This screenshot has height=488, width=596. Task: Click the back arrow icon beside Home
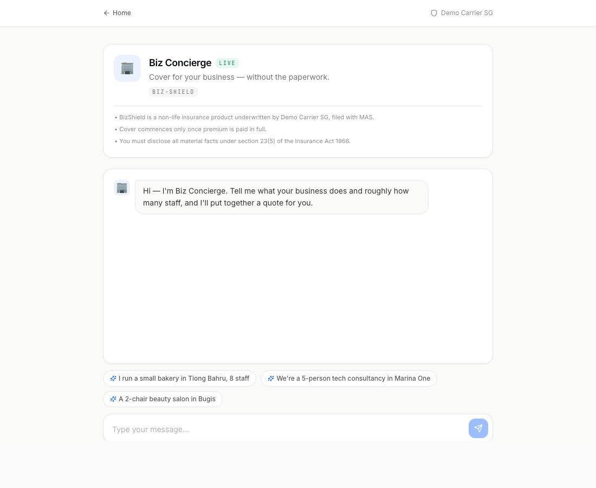tap(107, 13)
